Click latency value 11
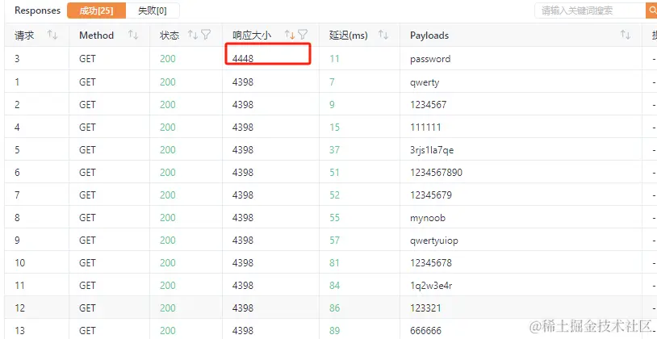The height and width of the screenshot is (339, 657). point(334,59)
